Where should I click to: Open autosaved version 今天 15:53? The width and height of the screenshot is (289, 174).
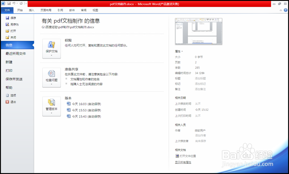(x=84, y=110)
